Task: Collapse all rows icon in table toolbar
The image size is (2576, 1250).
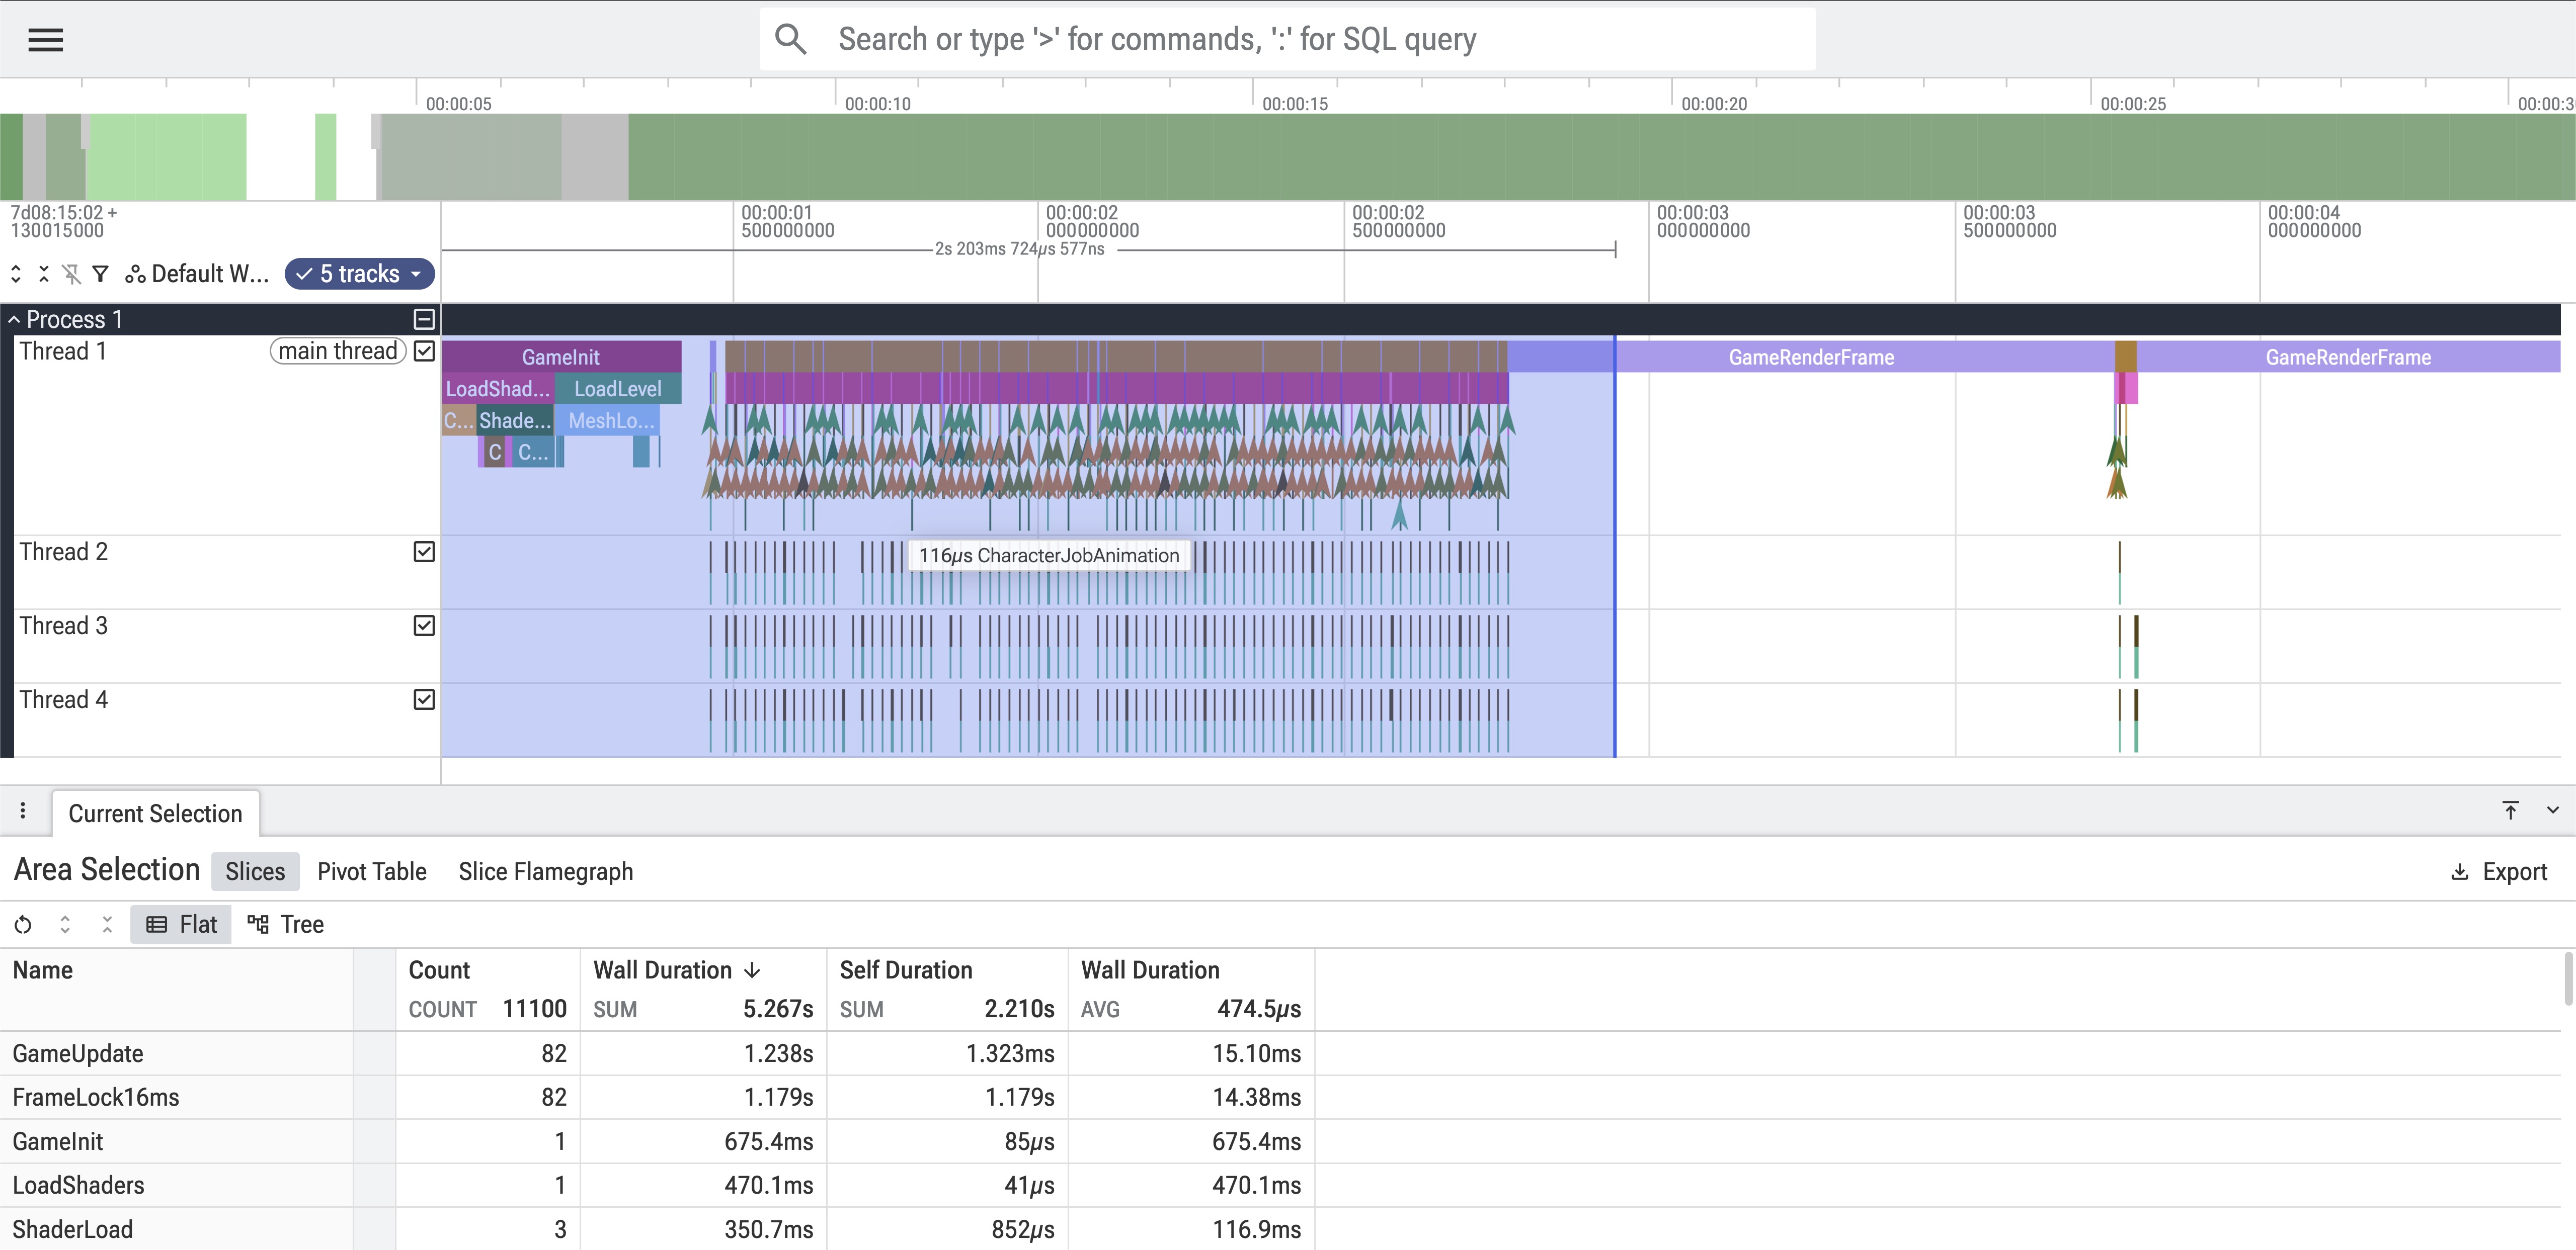Action: coord(107,924)
